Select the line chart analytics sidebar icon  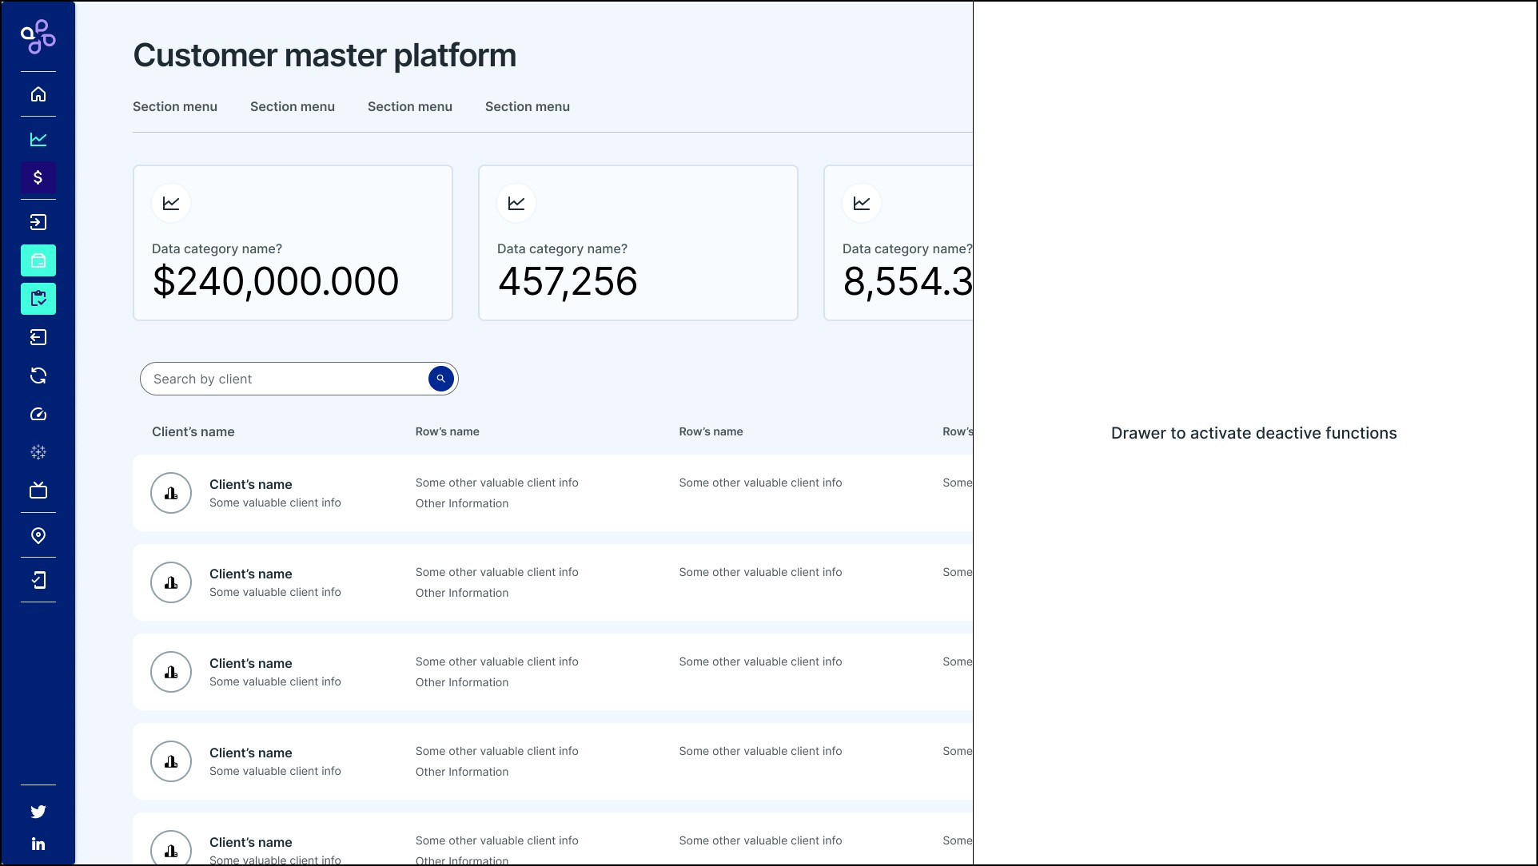pos(38,139)
